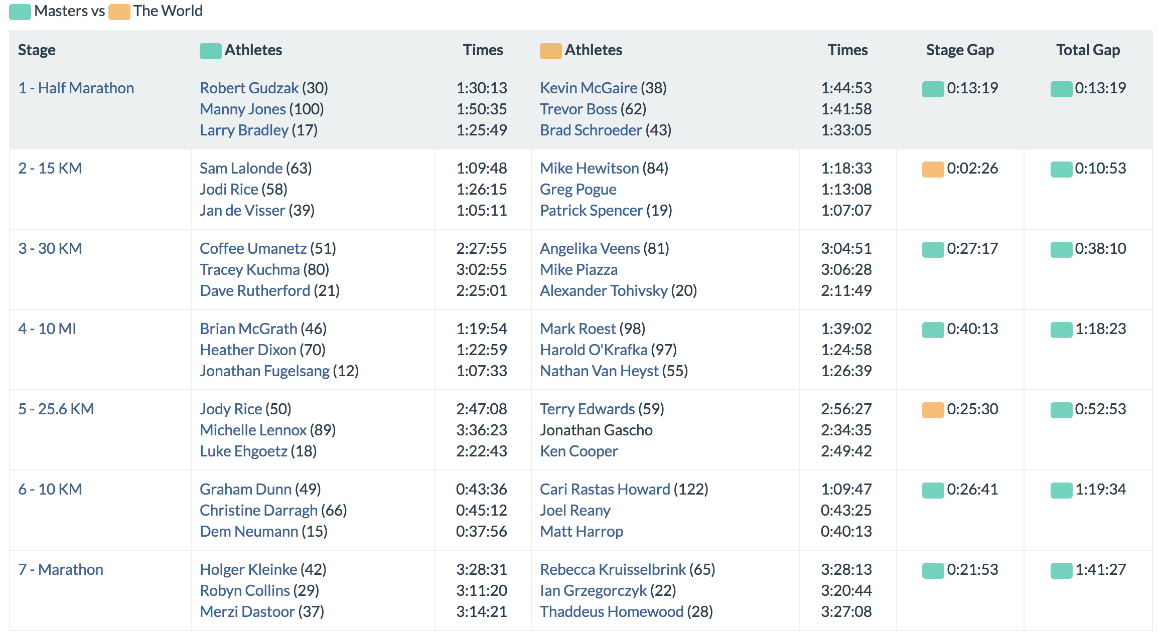Screen dimensions: 1159x637
Task: Click orange stage gap swatch next to 0:25:30
Action: click(x=933, y=410)
